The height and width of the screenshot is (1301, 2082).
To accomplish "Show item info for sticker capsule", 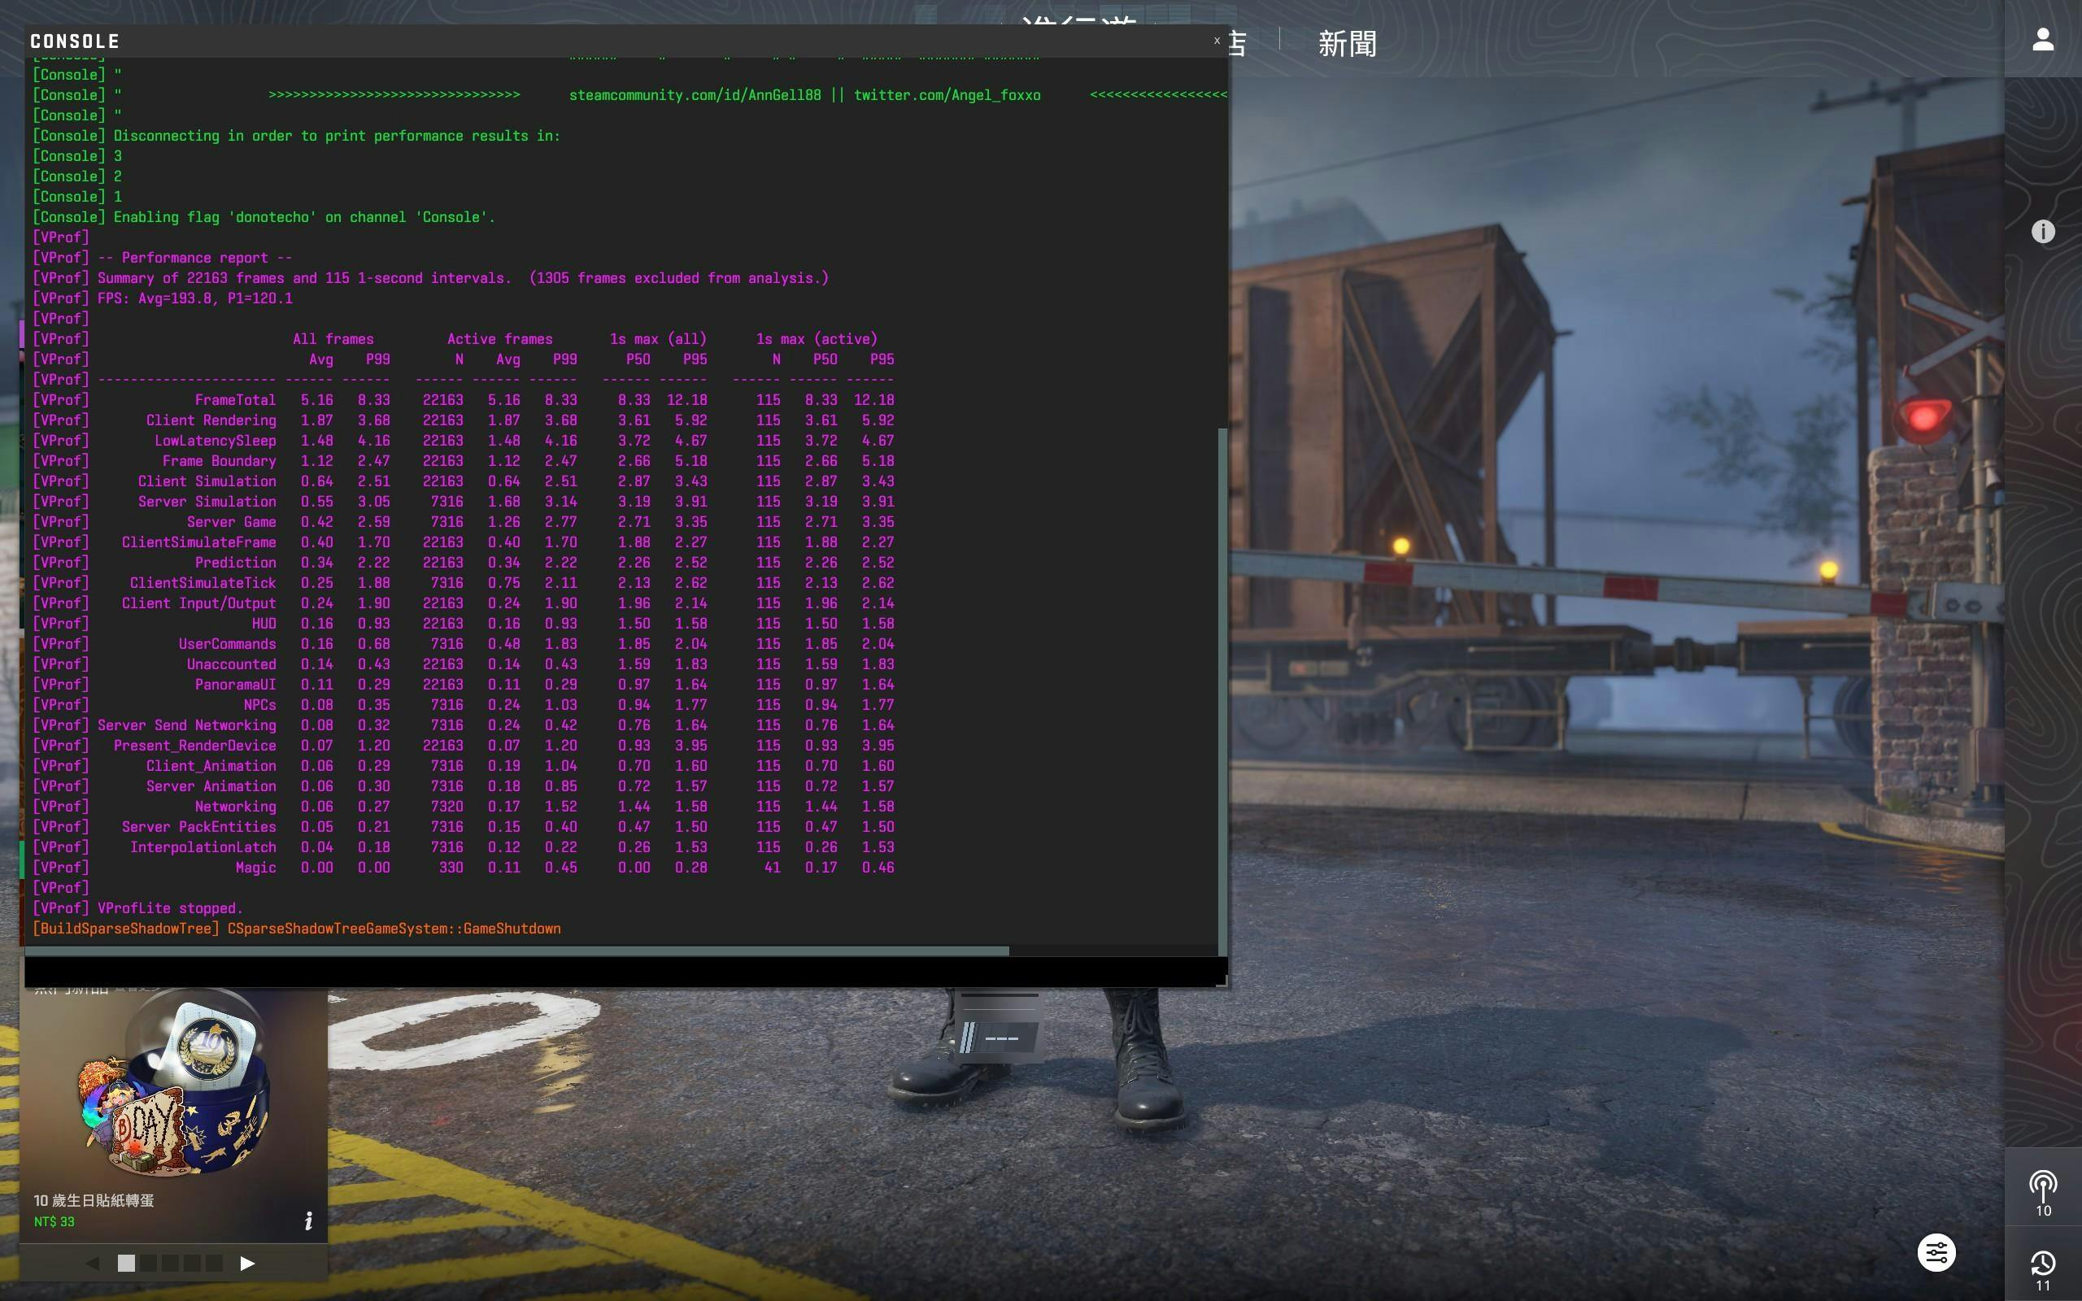I will point(308,1221).
